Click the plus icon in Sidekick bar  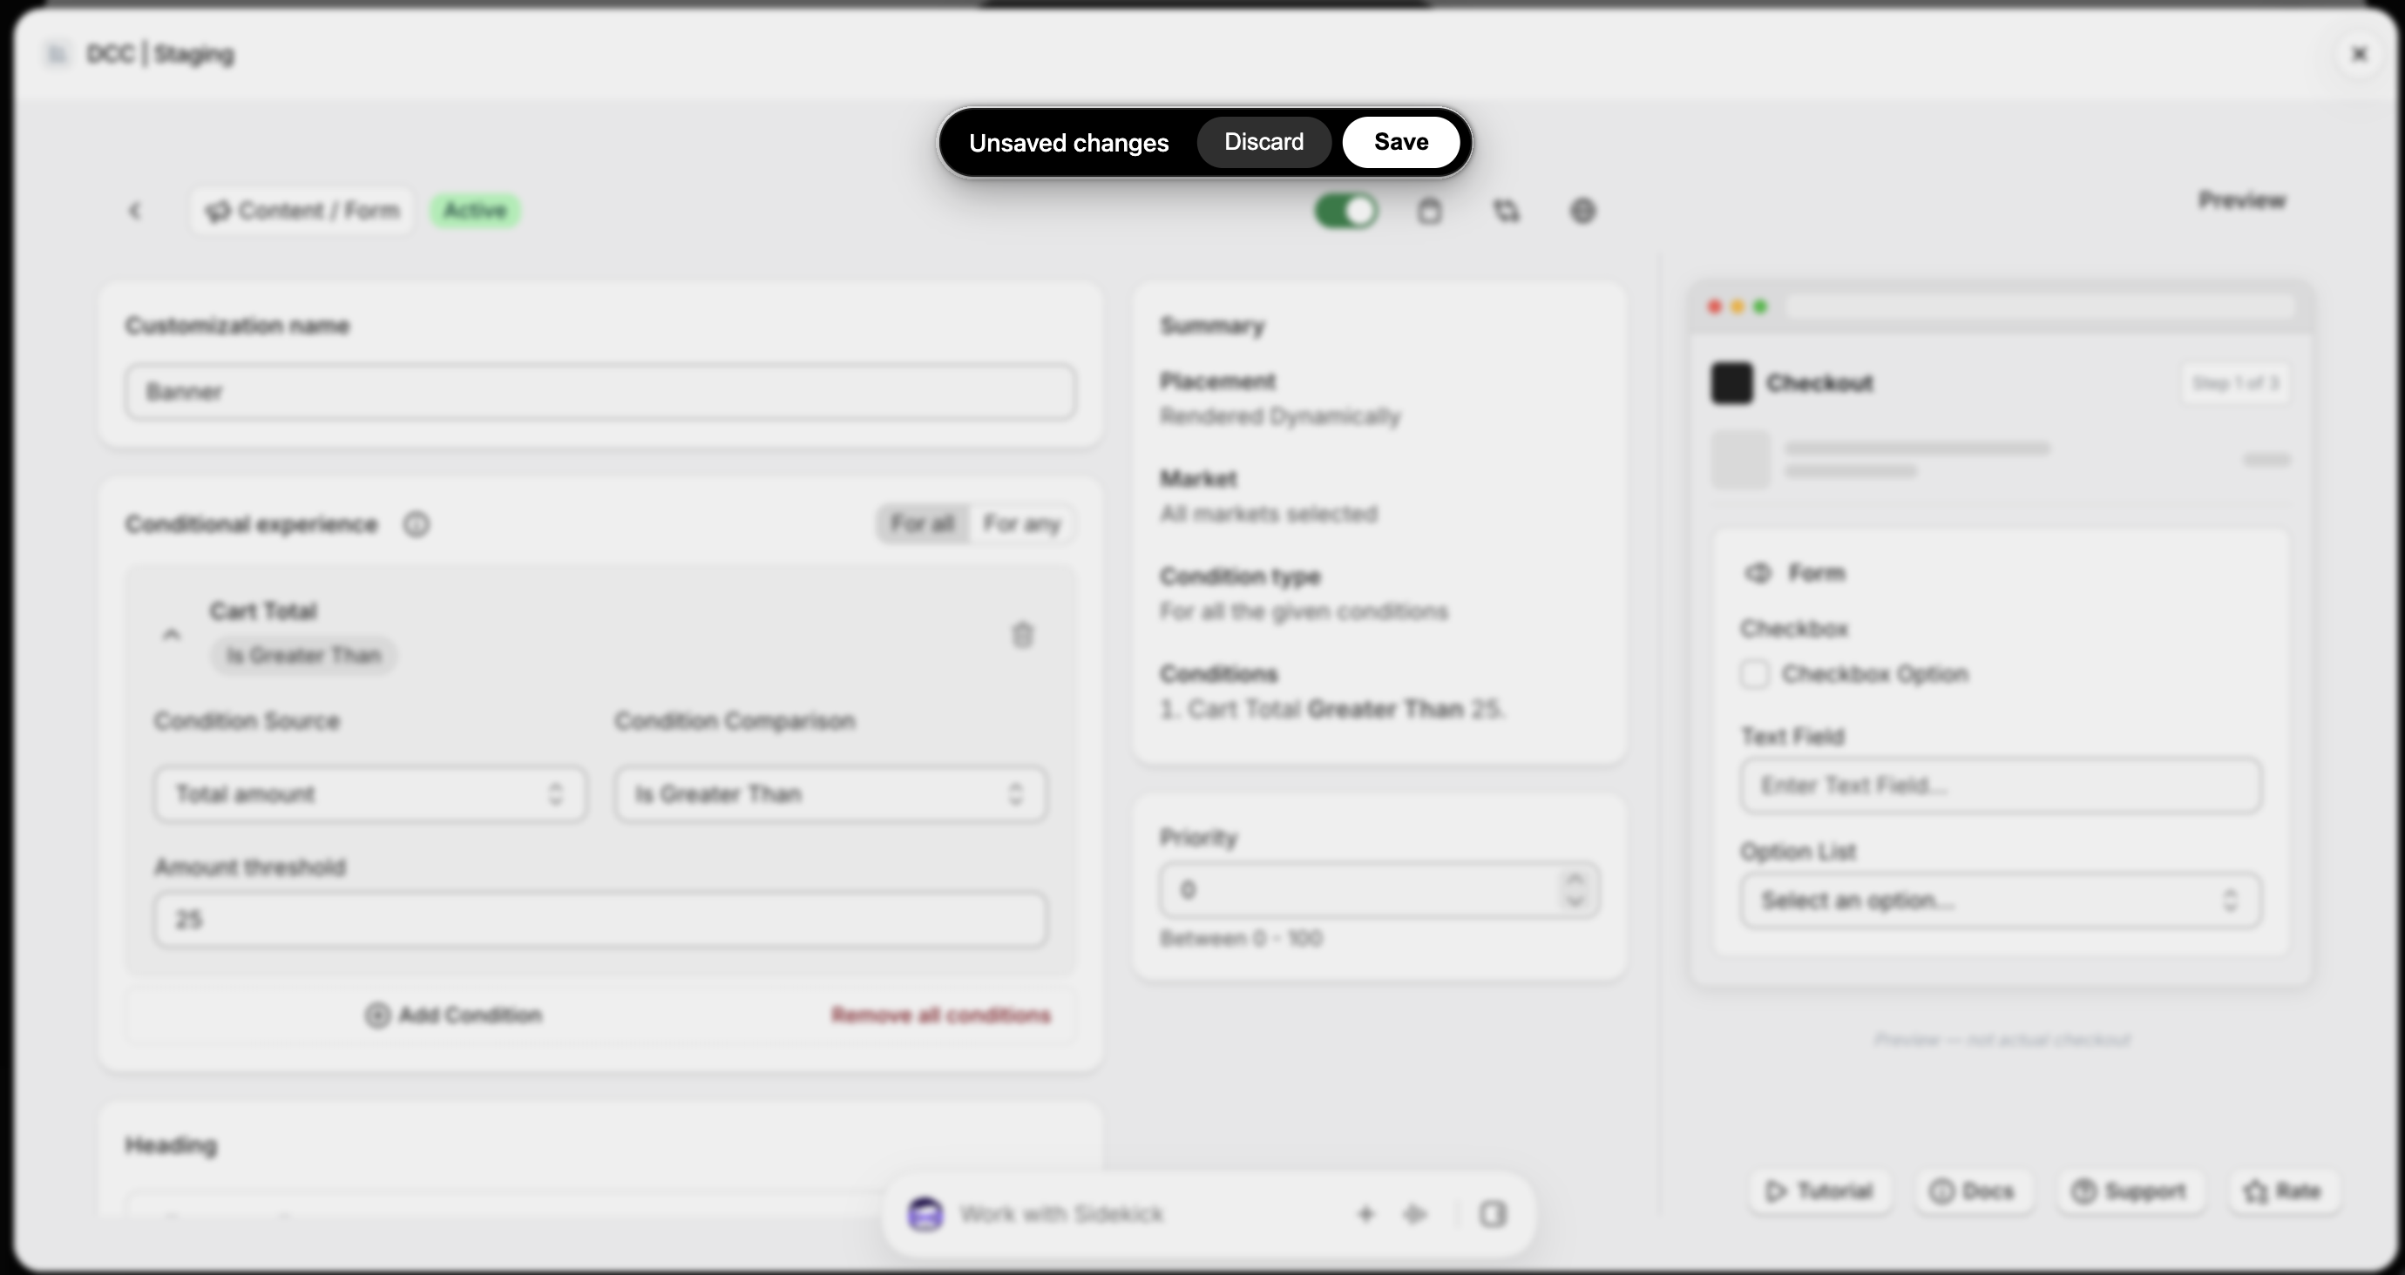pyautogui.click(x=1366, y=1214)
